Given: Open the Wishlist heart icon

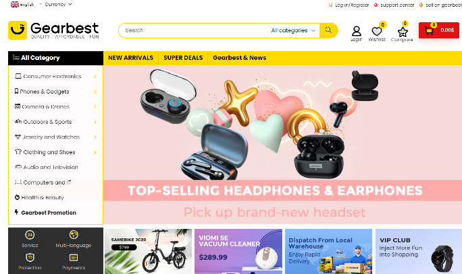Looking at the screenshot, I should point(376,31).
